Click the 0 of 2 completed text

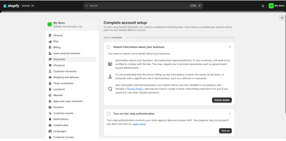coord(113,38)
